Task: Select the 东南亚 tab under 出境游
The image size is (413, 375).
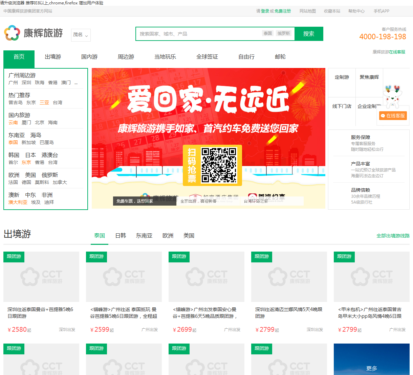Action: [x=144, y=236]
